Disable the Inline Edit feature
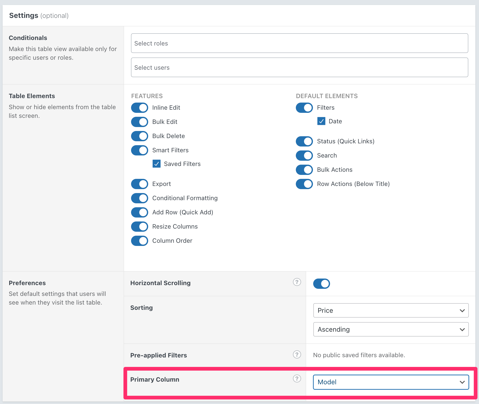Viewport: 479px width, 404px height. 139,108
